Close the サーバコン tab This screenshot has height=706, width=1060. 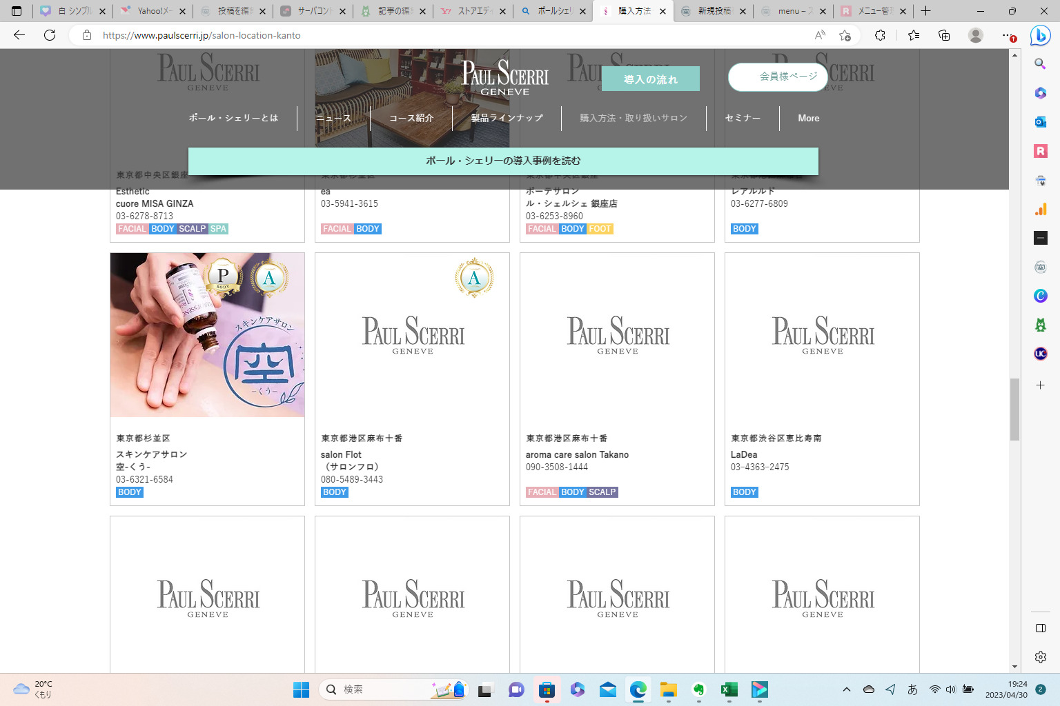342,11
